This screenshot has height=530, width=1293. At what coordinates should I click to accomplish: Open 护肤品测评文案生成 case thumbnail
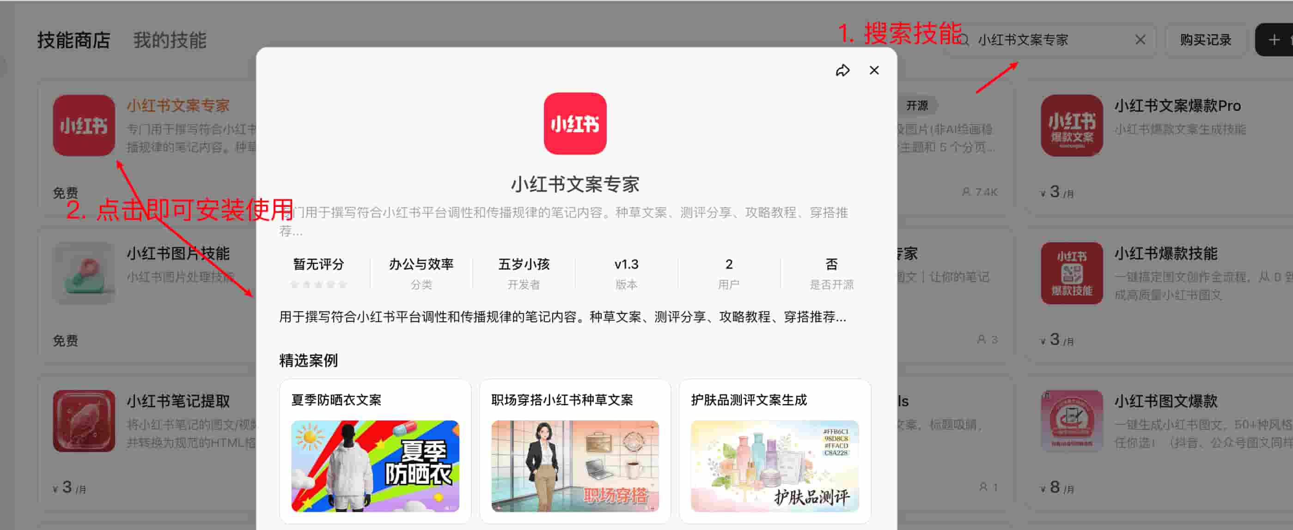point(775,465)
